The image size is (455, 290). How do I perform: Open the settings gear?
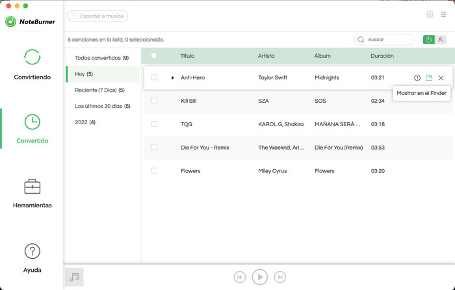tap(430, 14)
